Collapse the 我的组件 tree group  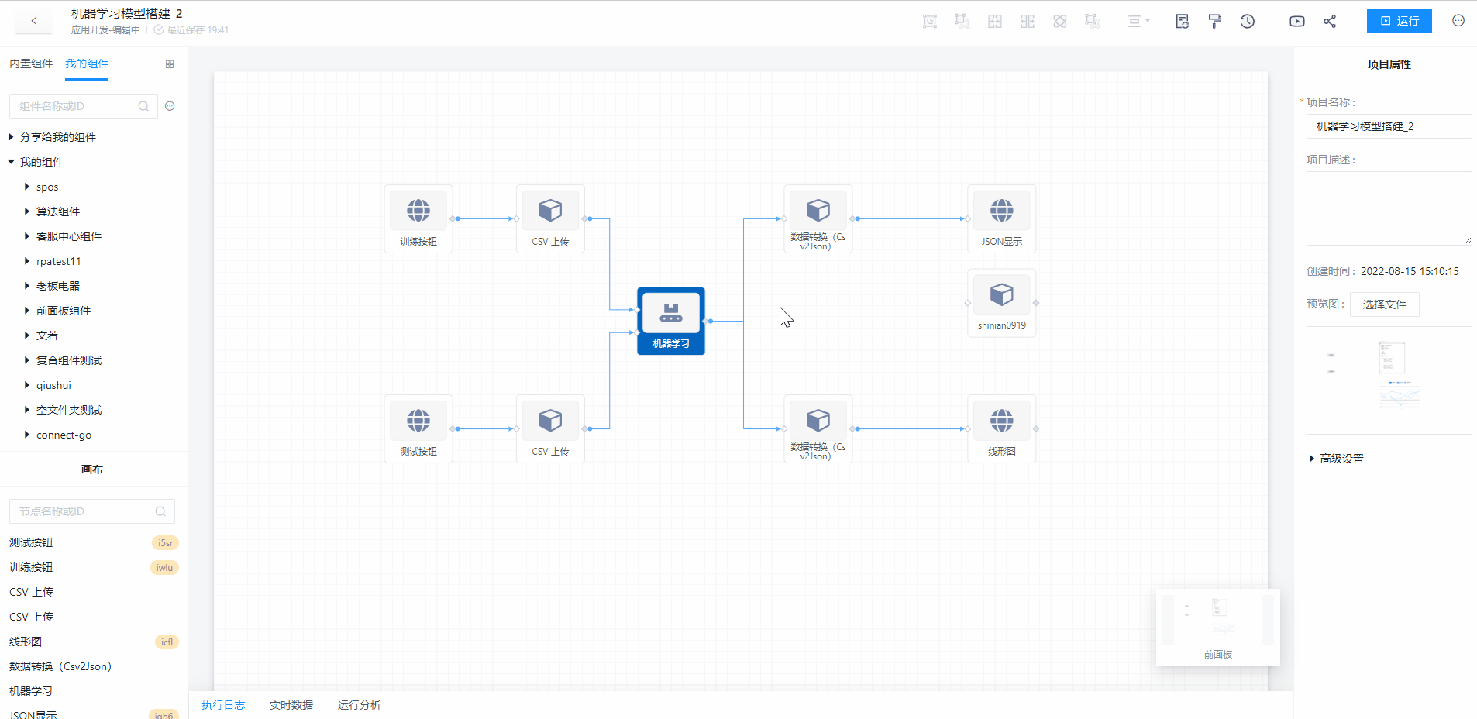pyautogui.click(x=12, y=162)
